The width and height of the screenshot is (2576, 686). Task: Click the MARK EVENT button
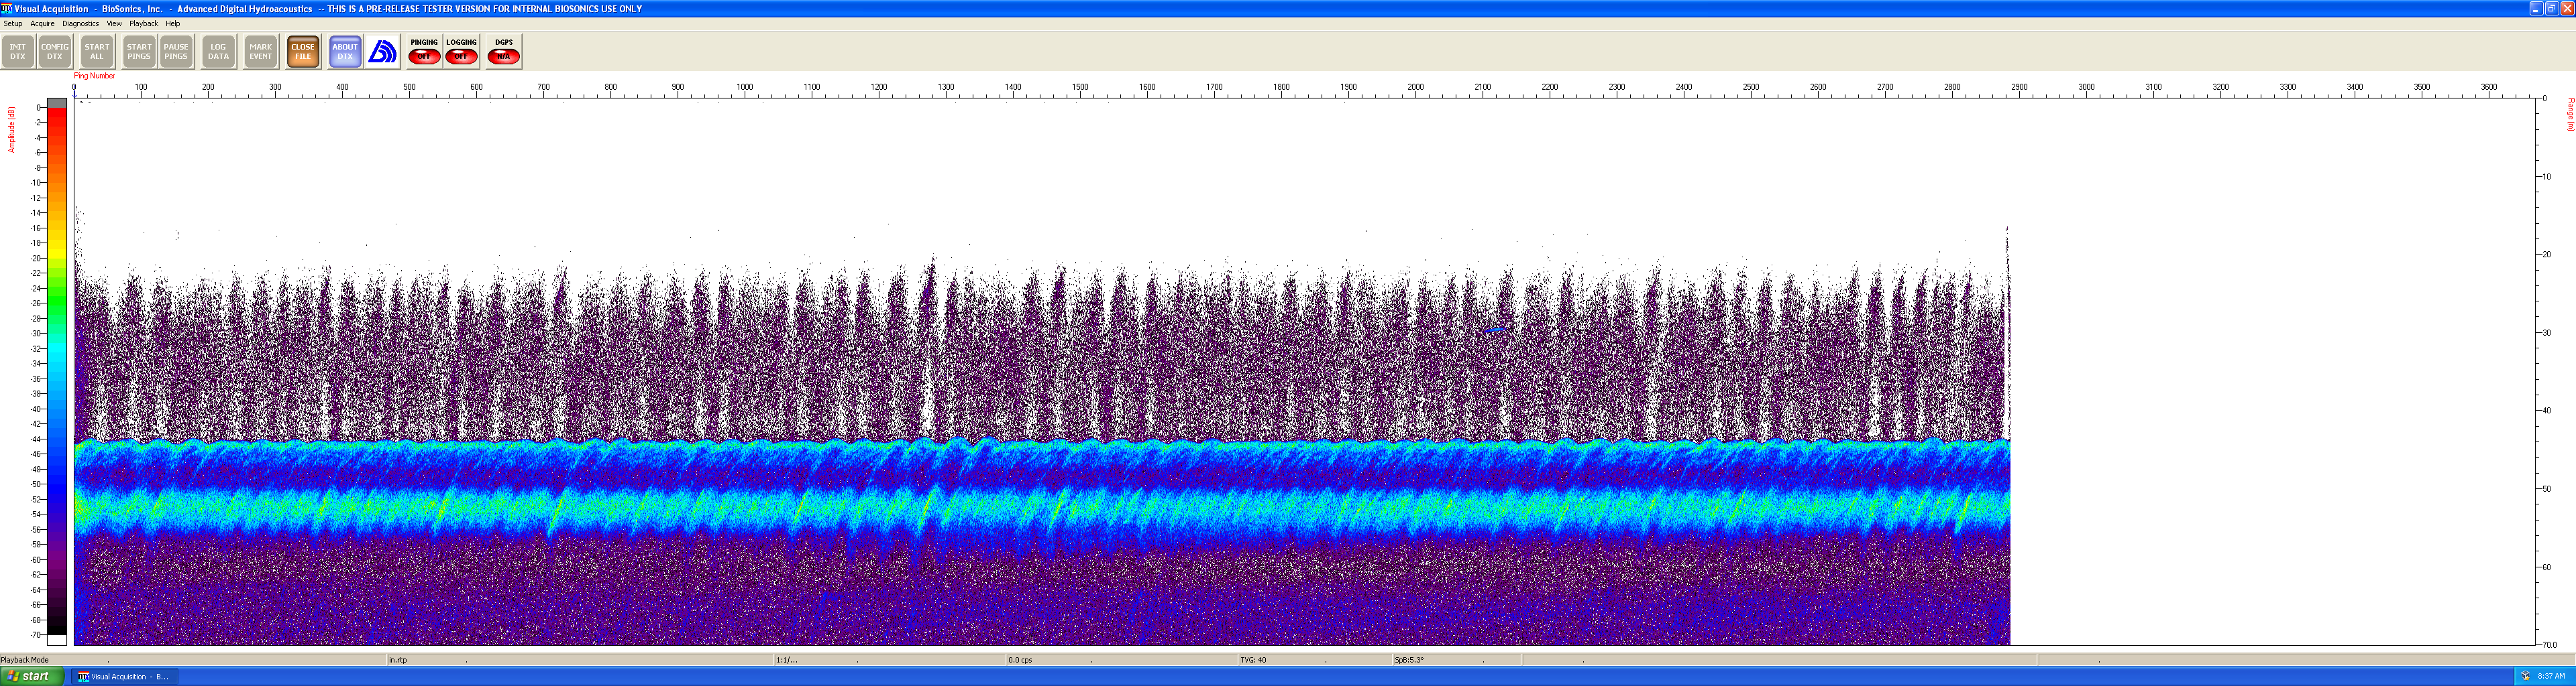[x=261, y=52]
